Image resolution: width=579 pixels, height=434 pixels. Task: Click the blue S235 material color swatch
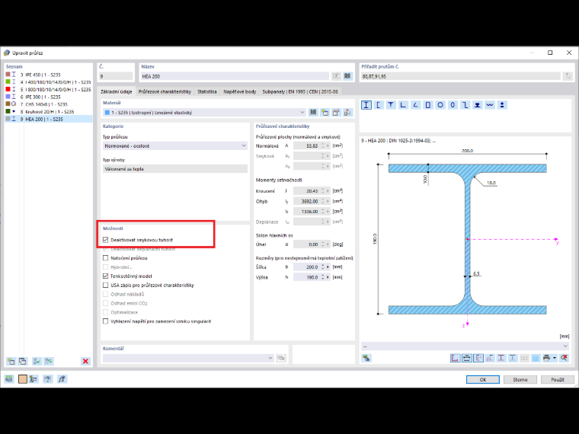[107, 113]
